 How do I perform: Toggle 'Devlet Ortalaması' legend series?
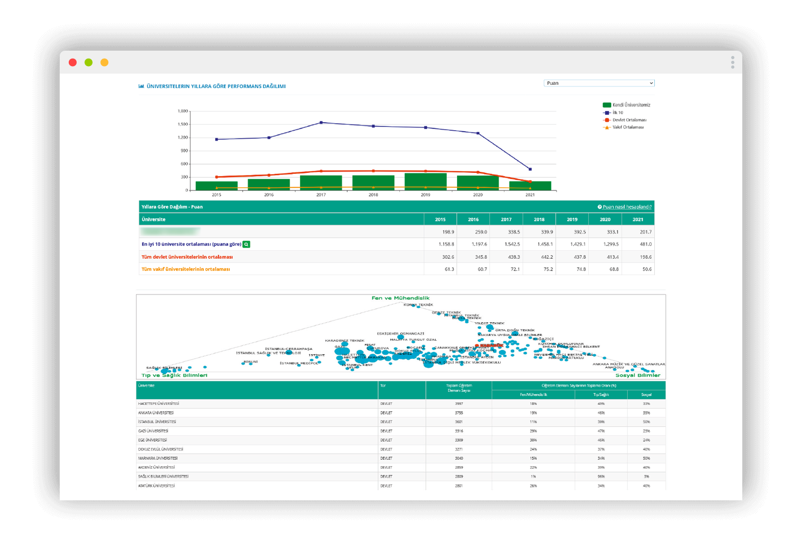point(624,120)
